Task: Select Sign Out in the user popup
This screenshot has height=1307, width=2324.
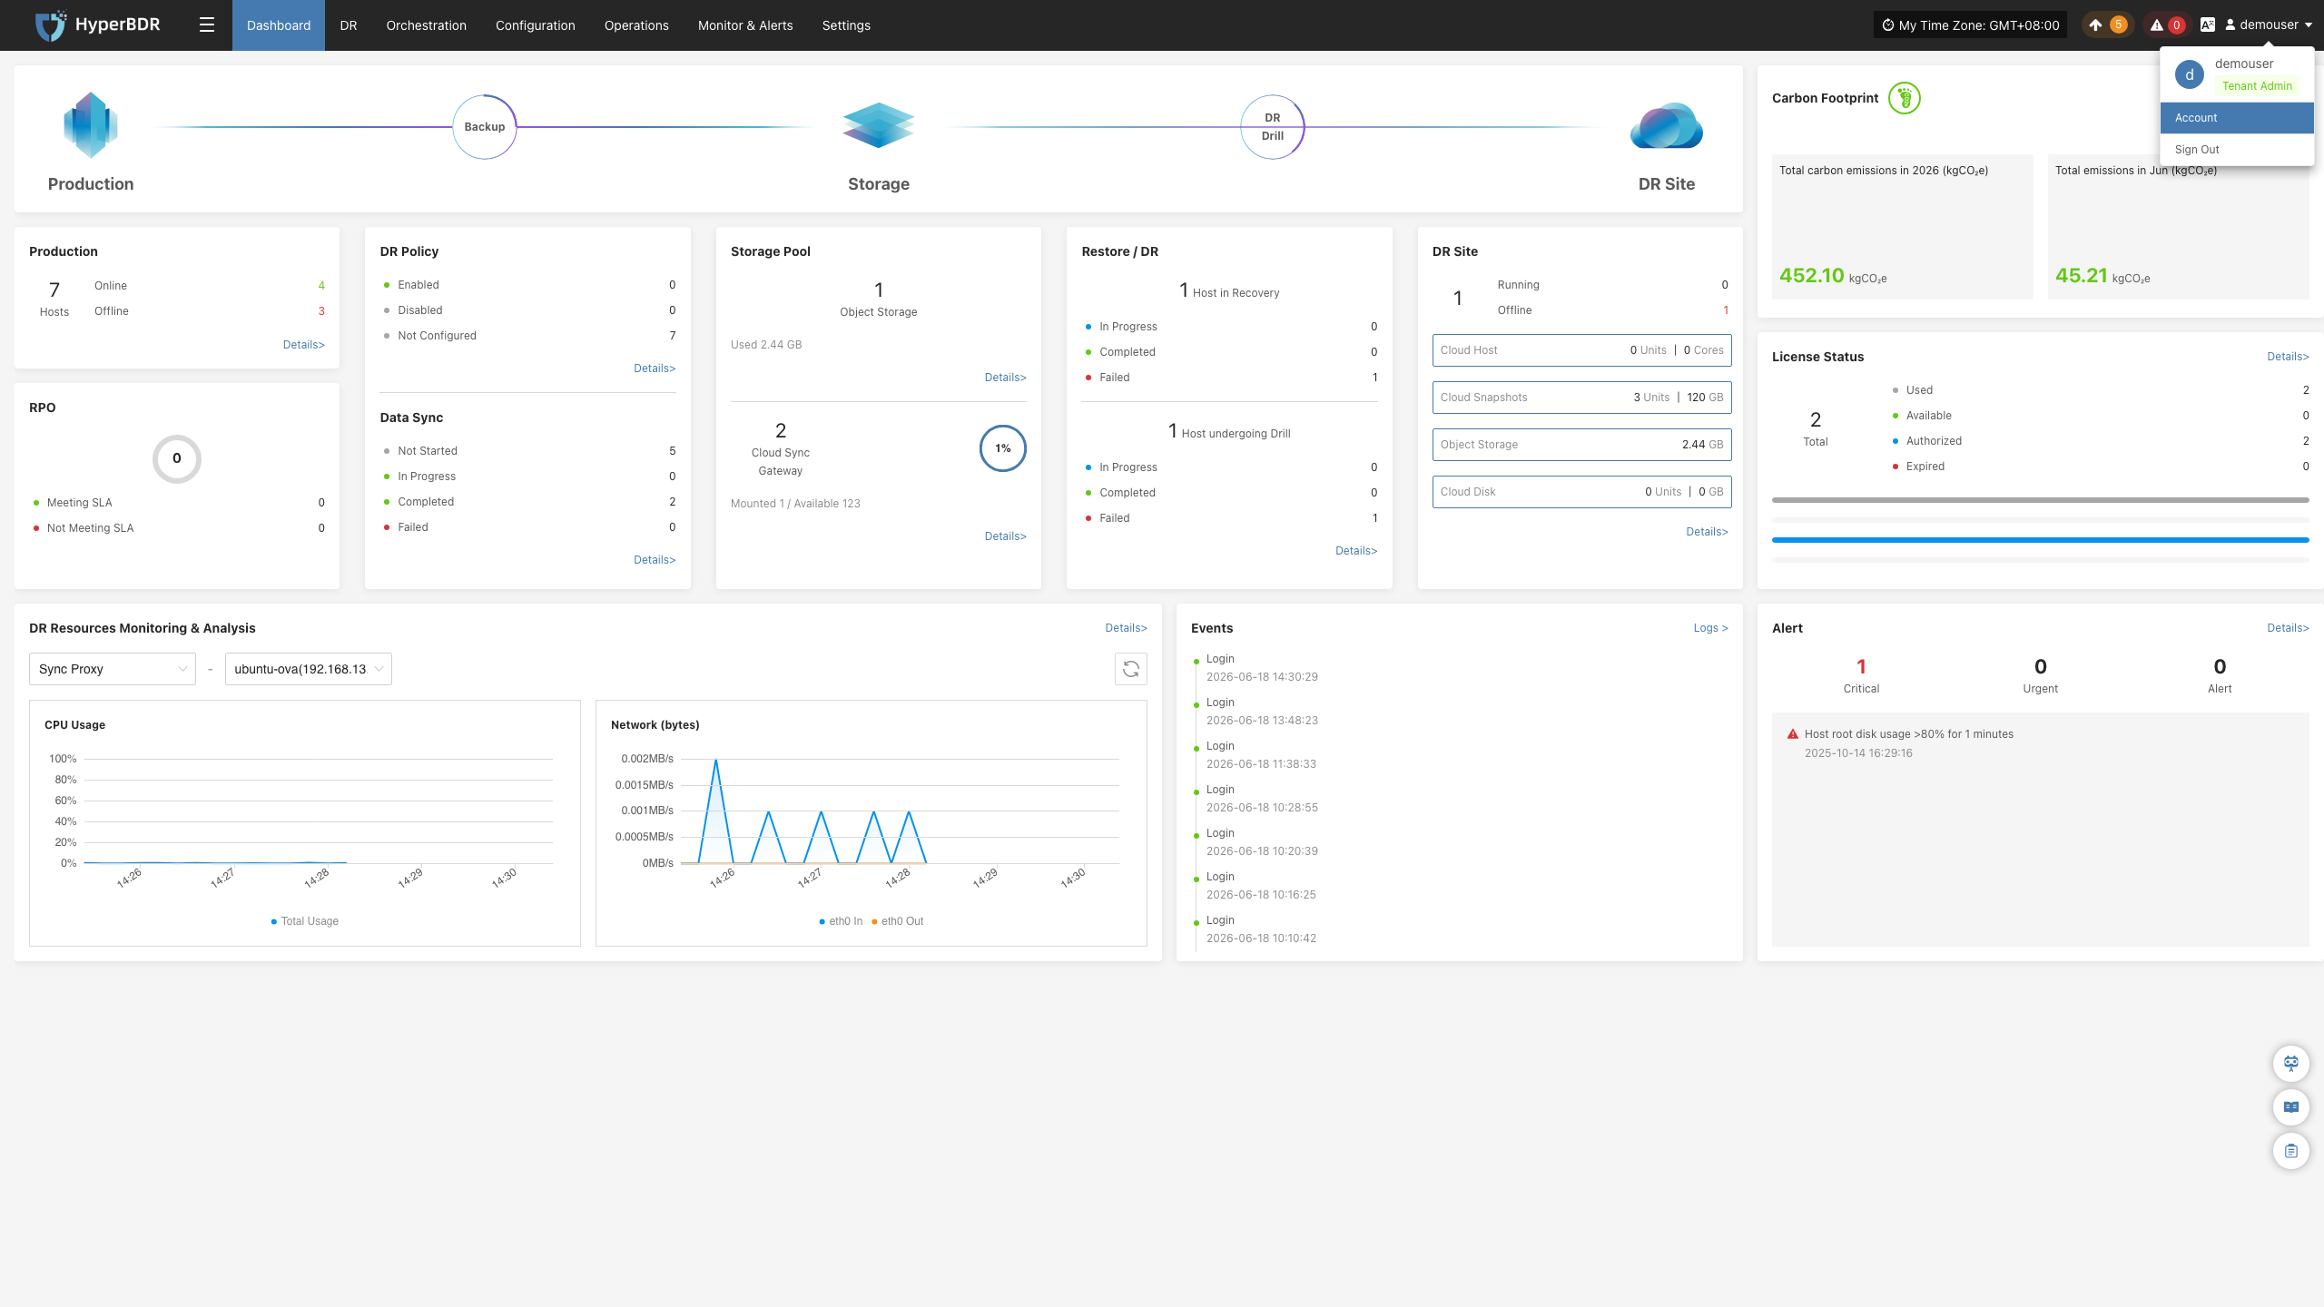Action: [x=2237, y=150]
